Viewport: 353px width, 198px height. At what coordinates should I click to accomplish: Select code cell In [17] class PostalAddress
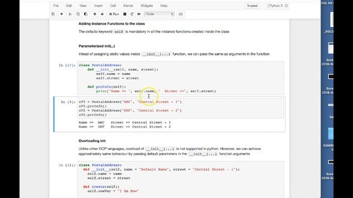coord(180,78)
